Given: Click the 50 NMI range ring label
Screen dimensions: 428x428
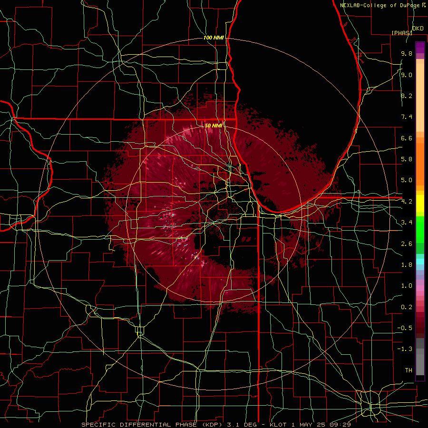Looking at the screenshot, I should (x=214, y=126).
